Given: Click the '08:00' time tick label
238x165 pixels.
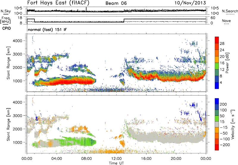Looking at the screenshot, I should 87,159.
